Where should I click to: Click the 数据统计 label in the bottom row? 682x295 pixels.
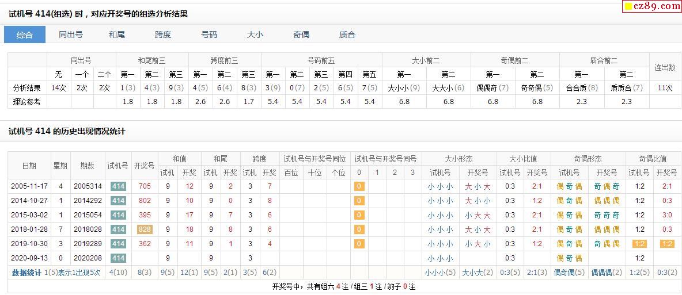pos(26,273)
